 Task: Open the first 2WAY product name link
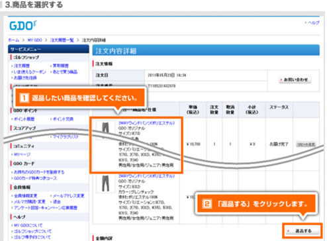click(x=146, y=123)
